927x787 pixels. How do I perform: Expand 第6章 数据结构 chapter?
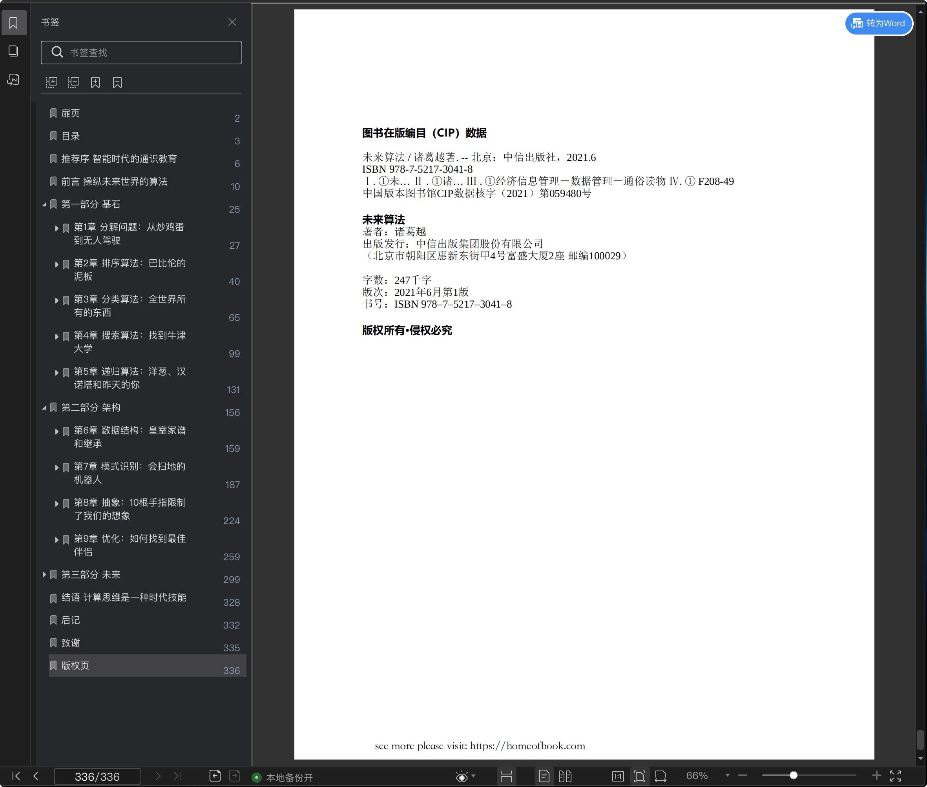click(x=57, y=432)
